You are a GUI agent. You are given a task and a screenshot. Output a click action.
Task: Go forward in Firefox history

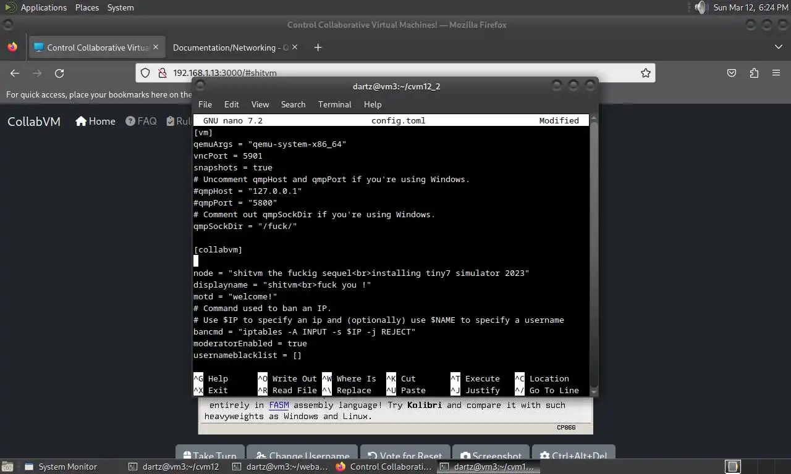[37, 73]
